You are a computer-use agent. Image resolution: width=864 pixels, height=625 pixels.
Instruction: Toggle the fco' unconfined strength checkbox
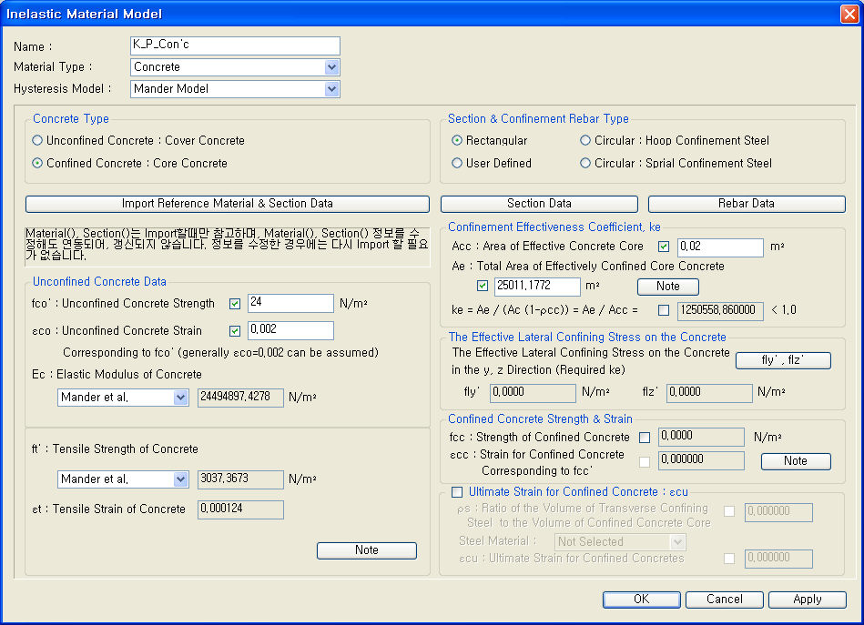pyautogui.click(x=235, y=304)
